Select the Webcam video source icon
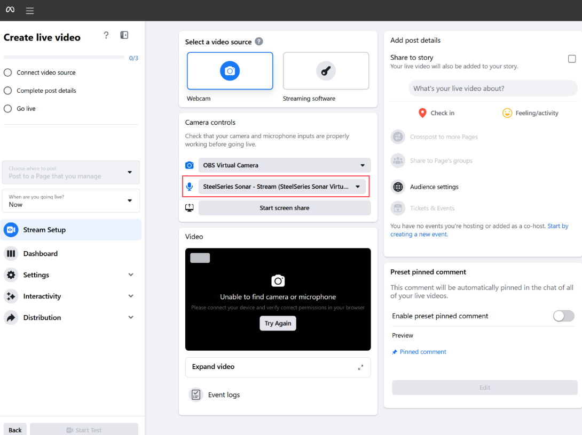 (230, 70)
